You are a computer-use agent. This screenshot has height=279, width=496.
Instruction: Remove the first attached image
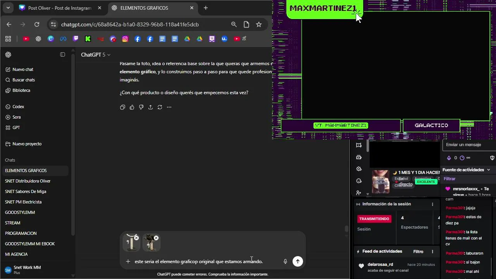click(136, 238)
